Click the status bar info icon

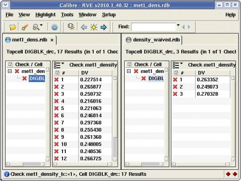[6, 174]
